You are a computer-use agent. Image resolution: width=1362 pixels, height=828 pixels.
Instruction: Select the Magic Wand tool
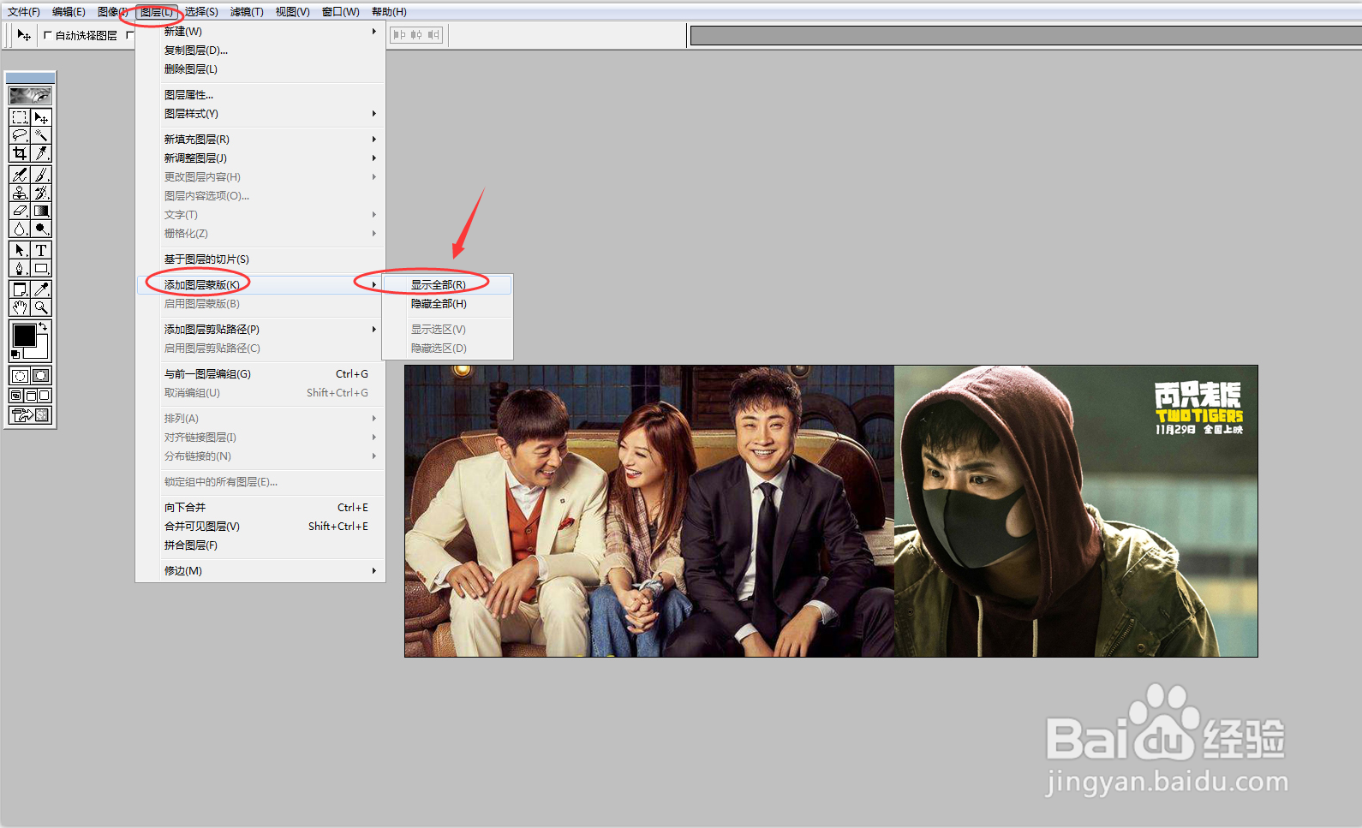[41, 135]
